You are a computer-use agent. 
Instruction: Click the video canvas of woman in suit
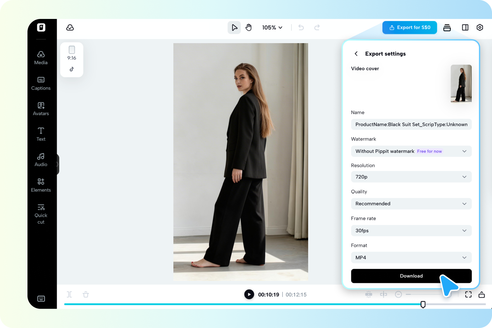(x=241, y=162)
